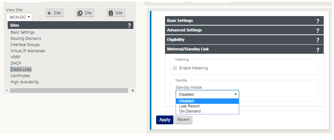Click the add Site button
Image resolution: width=334 pixels, height=140 pixels.
tap(54, 13)
